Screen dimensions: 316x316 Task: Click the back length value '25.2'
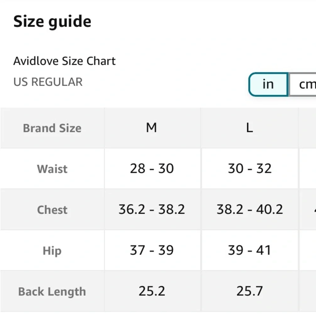pyautogui.click(x=152, y=291)
